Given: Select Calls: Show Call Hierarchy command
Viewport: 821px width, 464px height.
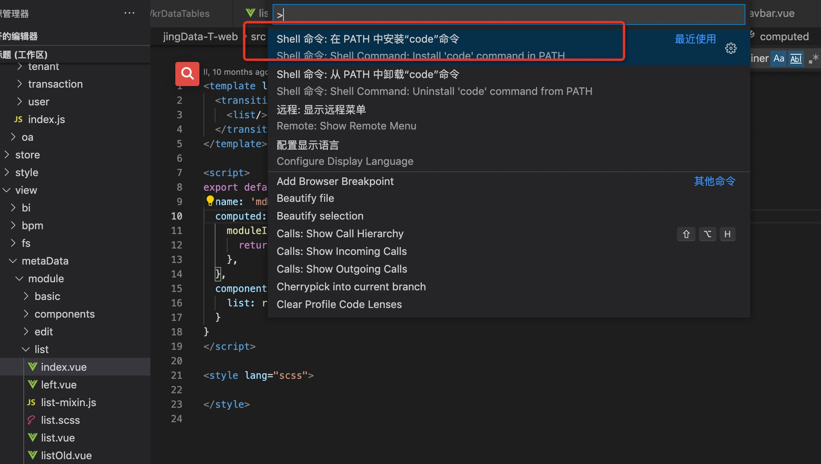Looking at the screenshot, I should point(340,233).
